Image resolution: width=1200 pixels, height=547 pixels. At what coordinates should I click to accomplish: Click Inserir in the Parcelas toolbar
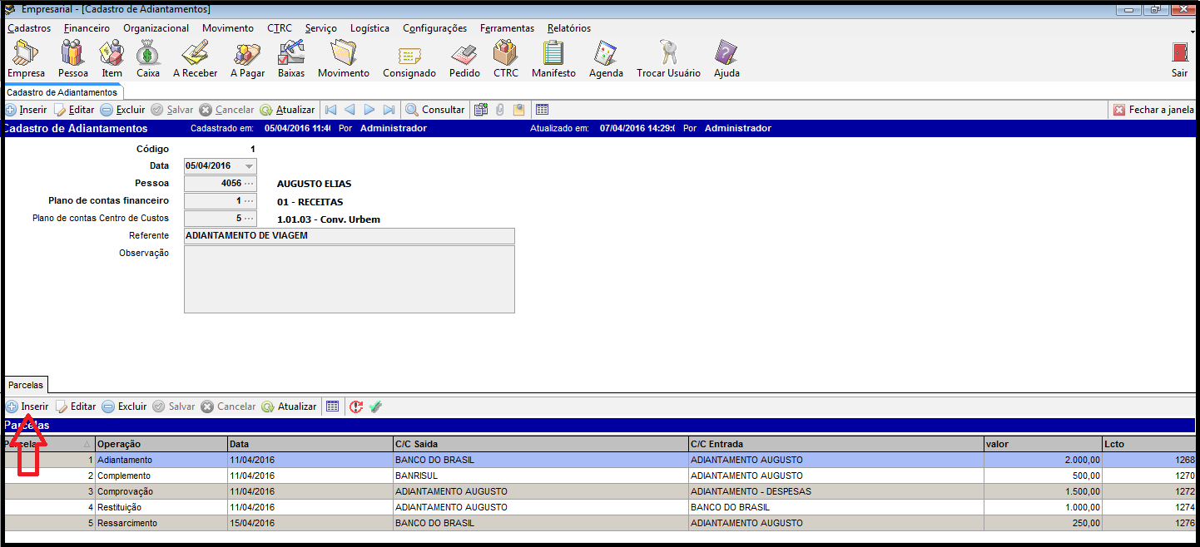(27, 407)
